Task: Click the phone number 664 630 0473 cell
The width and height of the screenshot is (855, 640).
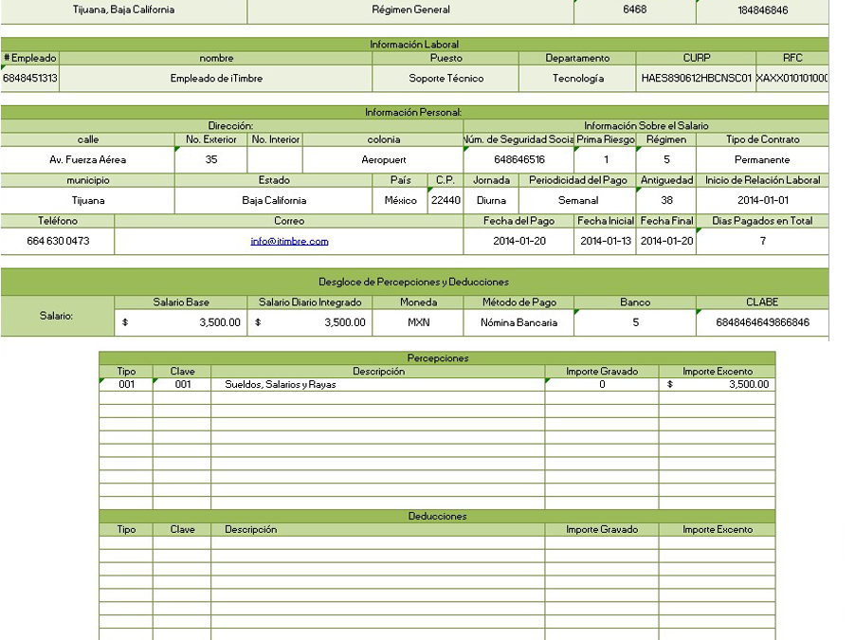Action: click(57, 242)
